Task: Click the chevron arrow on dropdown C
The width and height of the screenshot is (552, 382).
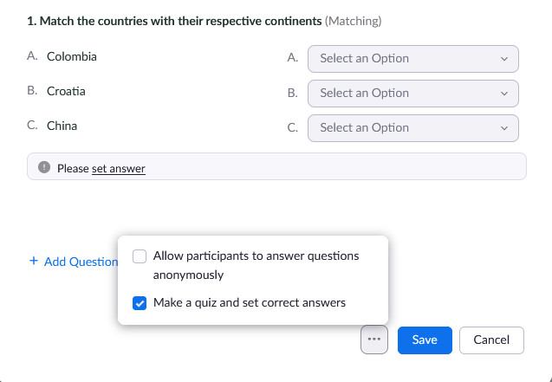Action: [504, 128]
